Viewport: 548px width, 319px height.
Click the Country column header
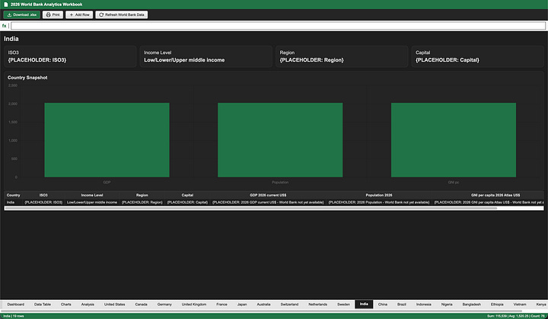click(x=13, y=195)
